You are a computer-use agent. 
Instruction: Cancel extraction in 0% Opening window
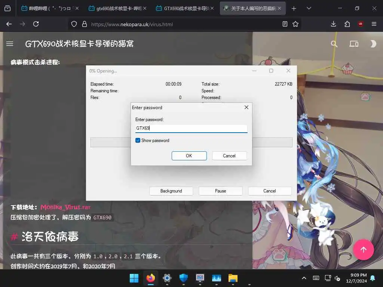270,191
